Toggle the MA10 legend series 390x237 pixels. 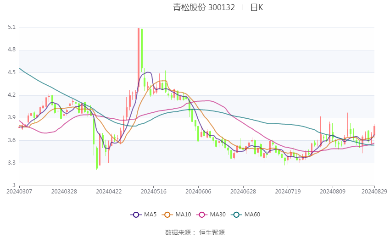tap(176, 215)
